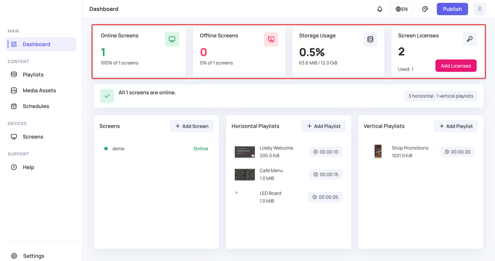
Task: Click the Shop Promotions playlist name
Action: (410, 148)
